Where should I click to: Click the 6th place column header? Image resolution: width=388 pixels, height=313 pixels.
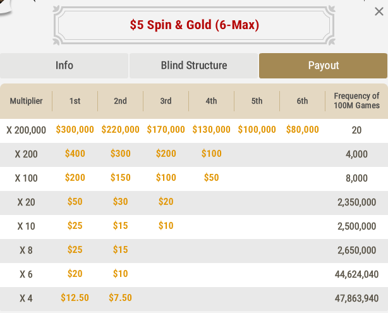[x=302, y=101]
